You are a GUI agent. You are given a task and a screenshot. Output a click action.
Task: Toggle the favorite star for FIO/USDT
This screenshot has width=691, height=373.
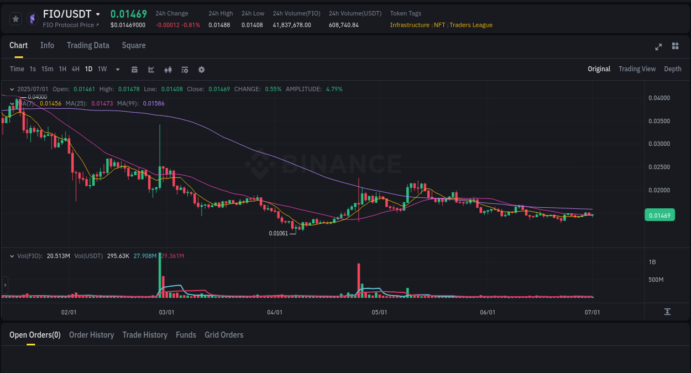click(x=15, y=18)
